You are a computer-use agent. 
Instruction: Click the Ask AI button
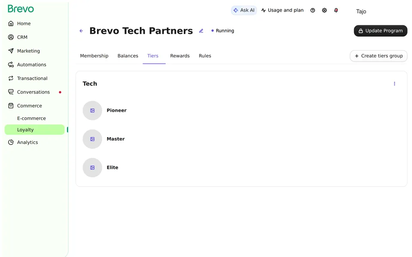[244, 10]
